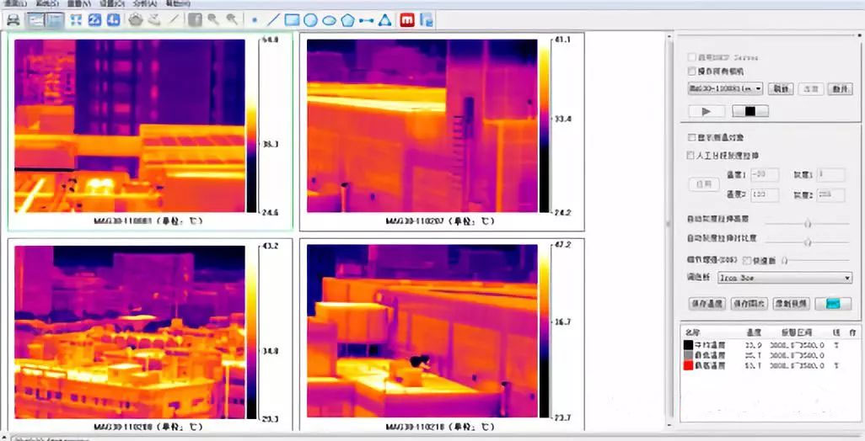Enable the checkbox below the play button

(x=692, y=137)
